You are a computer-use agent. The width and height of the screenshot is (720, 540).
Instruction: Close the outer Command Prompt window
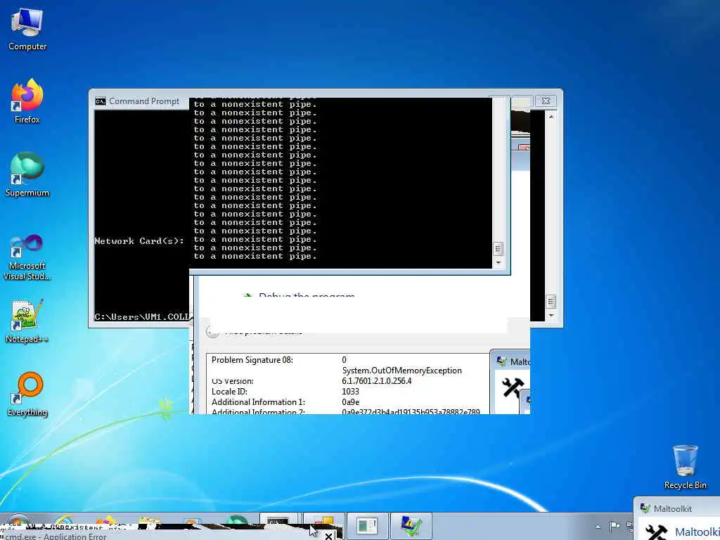(546, 101)
